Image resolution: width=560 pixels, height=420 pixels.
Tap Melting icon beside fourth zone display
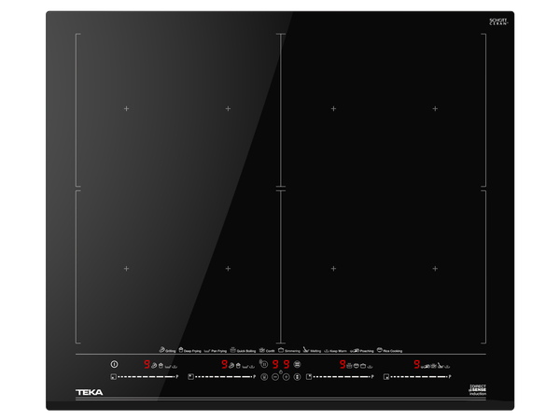click(x=441, y=365)
